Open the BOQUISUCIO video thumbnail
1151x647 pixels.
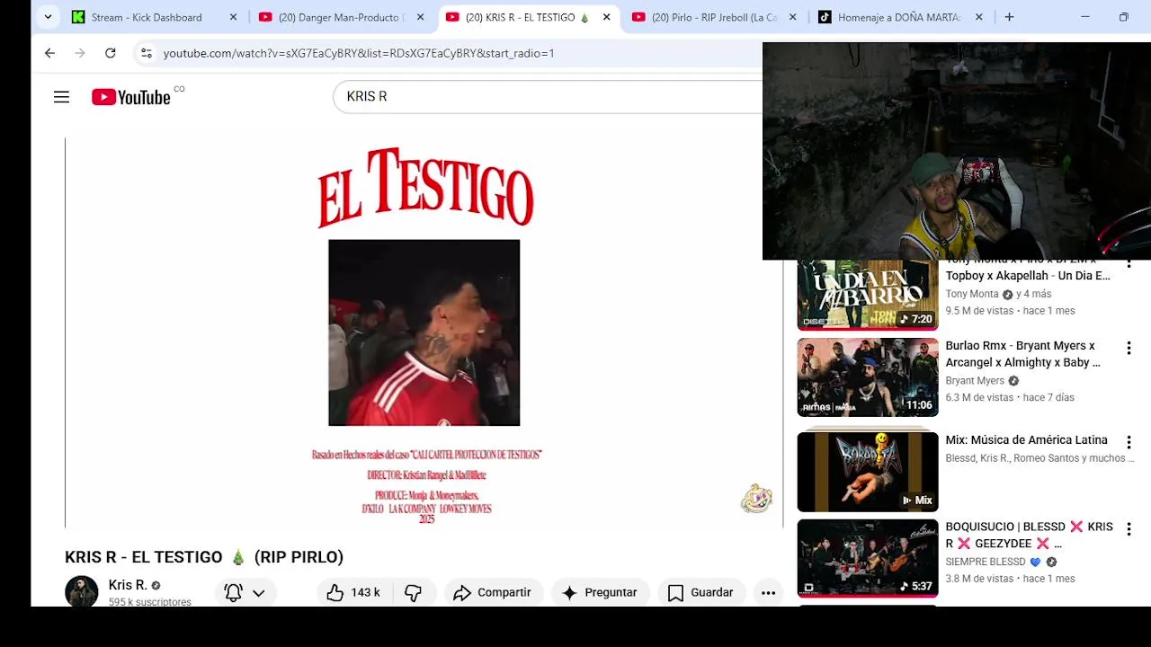868,558
